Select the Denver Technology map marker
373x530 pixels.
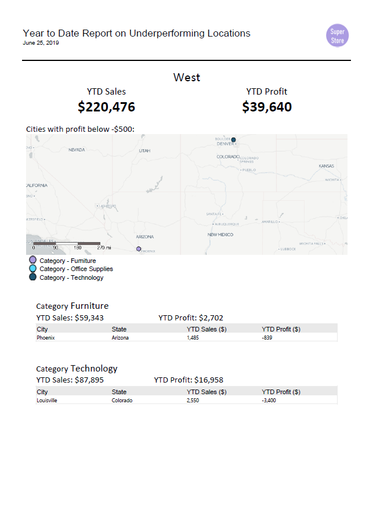click(233, 139)
